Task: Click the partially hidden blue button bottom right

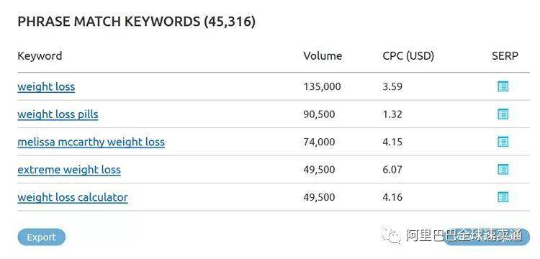Action: click(x=486, y=237)
